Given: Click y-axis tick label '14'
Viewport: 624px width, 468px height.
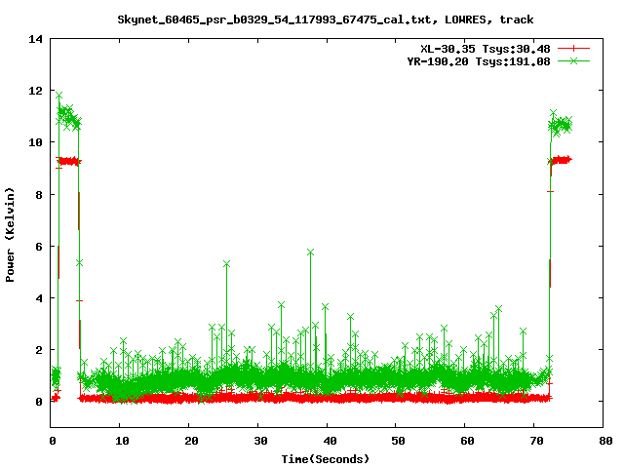Looking at the screenshot, I should point(35,39).
